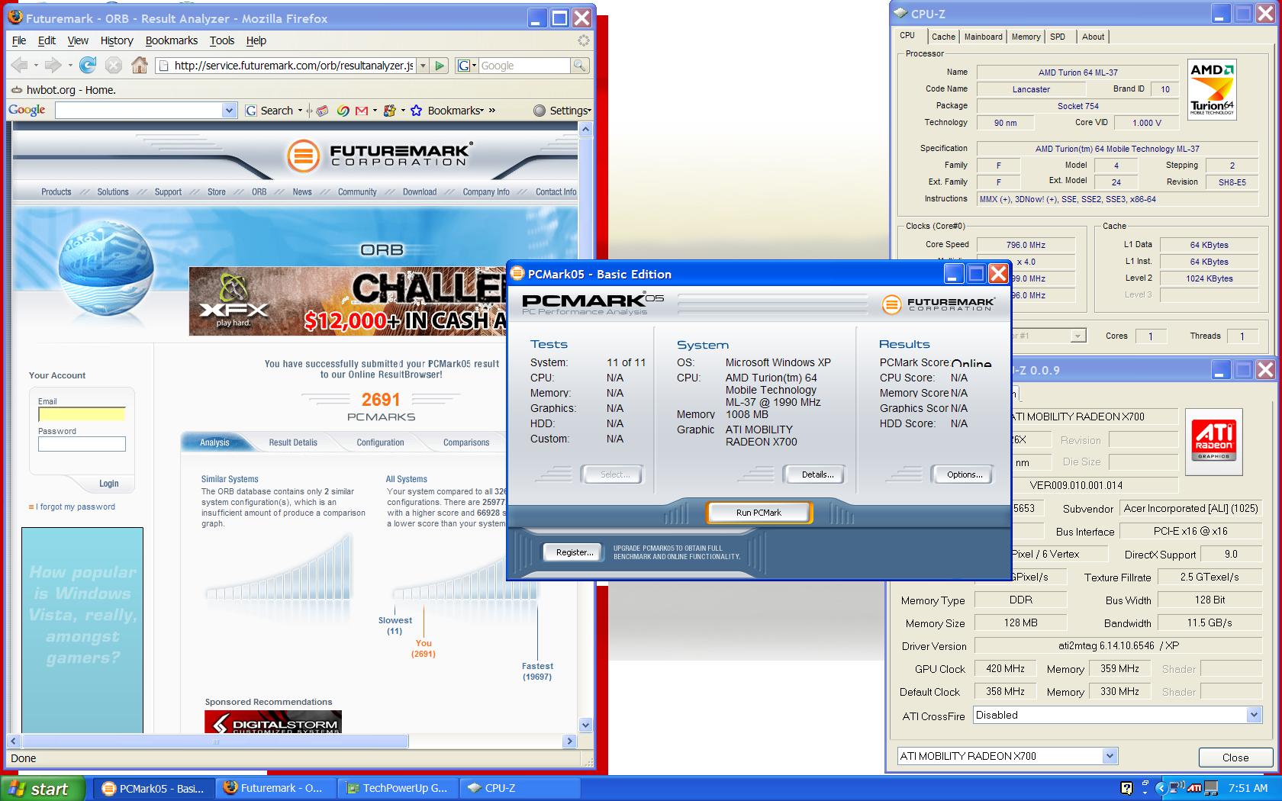Go back with Firefox's Back arrow

pyautogui.click(x=19, y=66)
